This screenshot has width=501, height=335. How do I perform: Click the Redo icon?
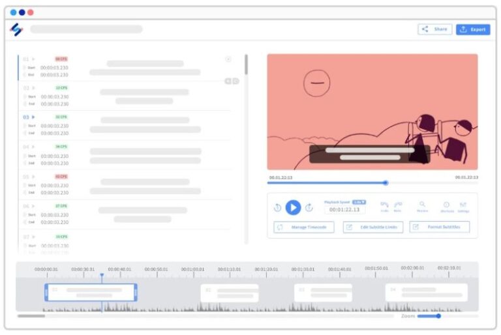[398, 205]
